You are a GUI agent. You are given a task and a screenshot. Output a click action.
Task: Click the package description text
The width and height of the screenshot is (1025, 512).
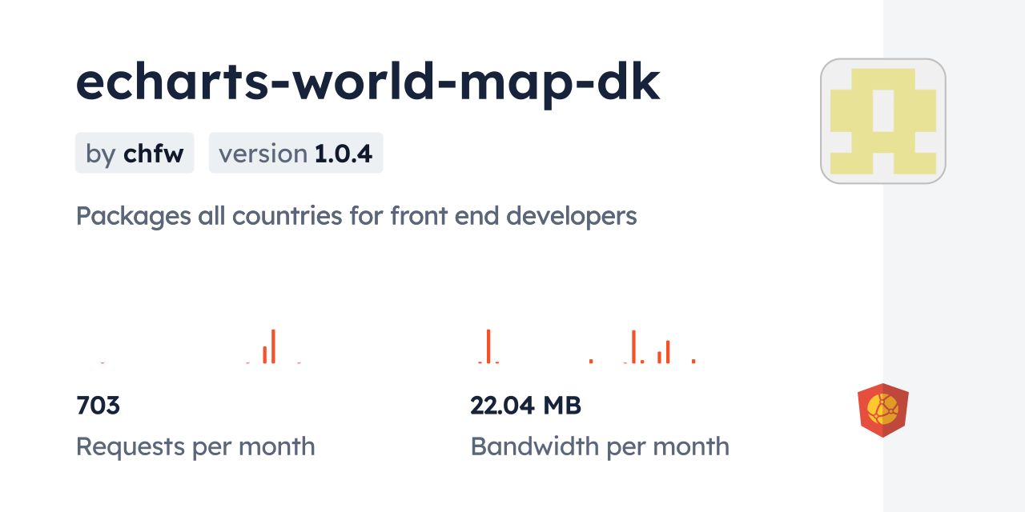tap(356, 216)
